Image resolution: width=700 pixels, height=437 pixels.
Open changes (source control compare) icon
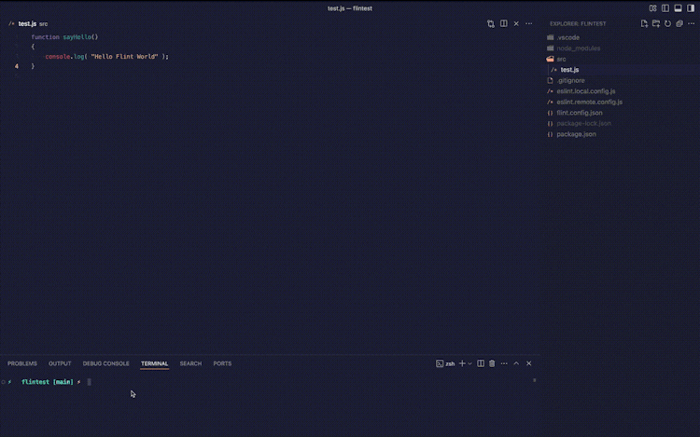tap(491, 23)
